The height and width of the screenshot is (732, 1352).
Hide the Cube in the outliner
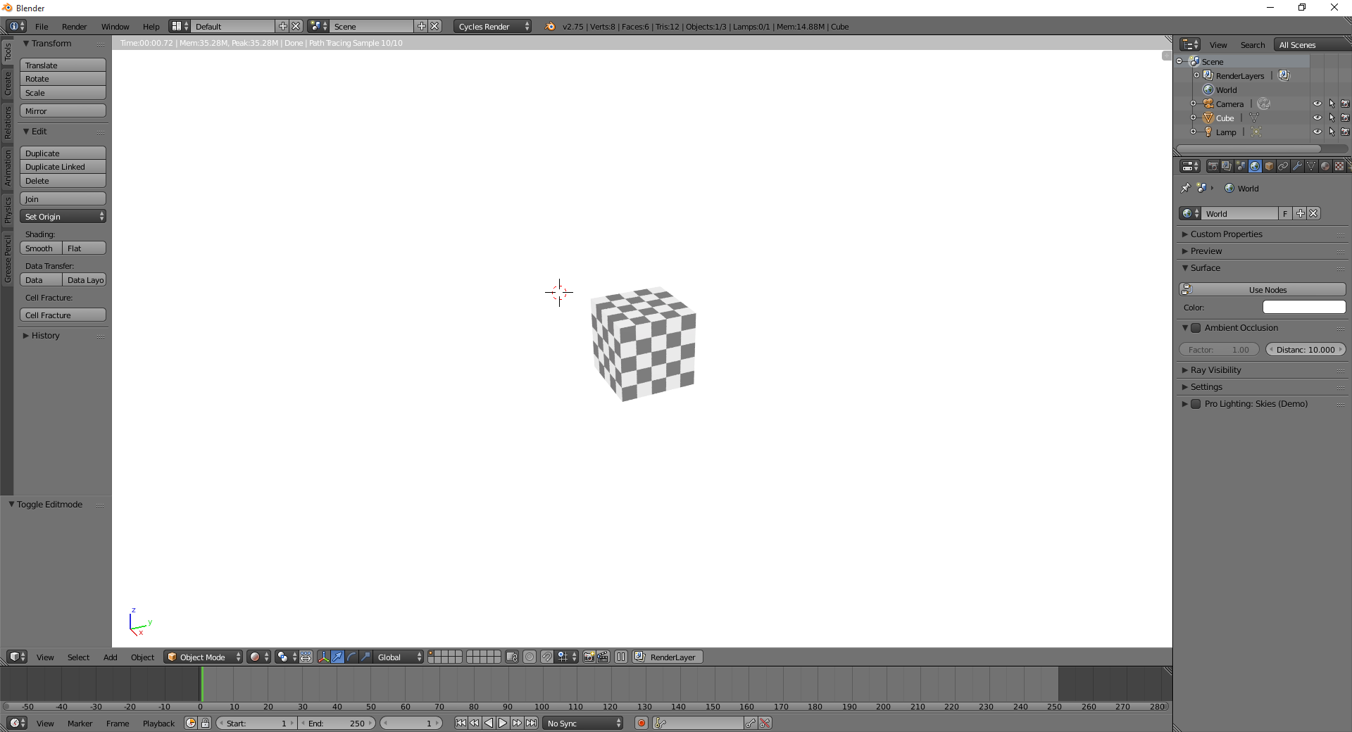click(x=1317, y=118)
